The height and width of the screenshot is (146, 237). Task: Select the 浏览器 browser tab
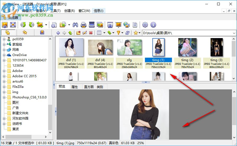(x=11, y=17)
